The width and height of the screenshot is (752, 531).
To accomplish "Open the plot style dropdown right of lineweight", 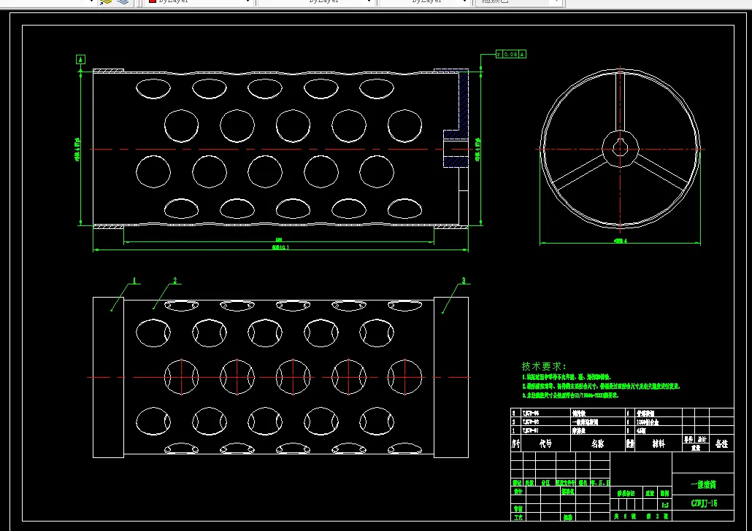I will 518,1.
